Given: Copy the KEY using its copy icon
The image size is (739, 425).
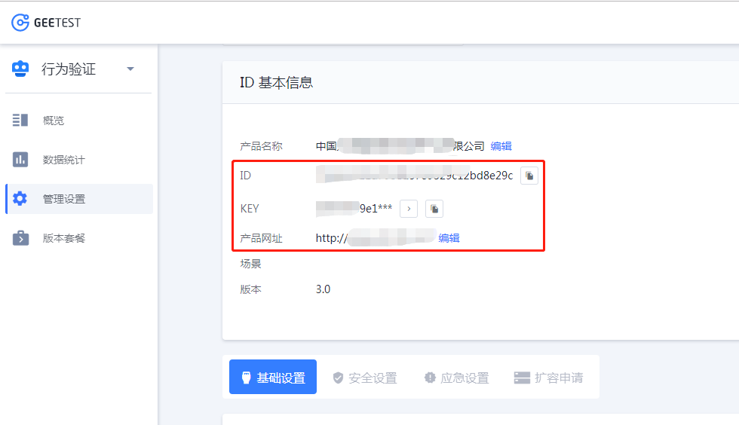Looking at the screenshot, I should click(434, 209).
